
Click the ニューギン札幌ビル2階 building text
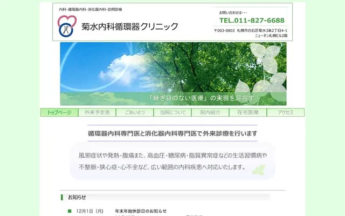271,36
